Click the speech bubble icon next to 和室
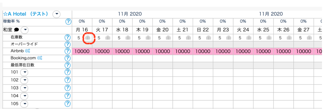This screenshot has height=111, width=330. (16, 30)
